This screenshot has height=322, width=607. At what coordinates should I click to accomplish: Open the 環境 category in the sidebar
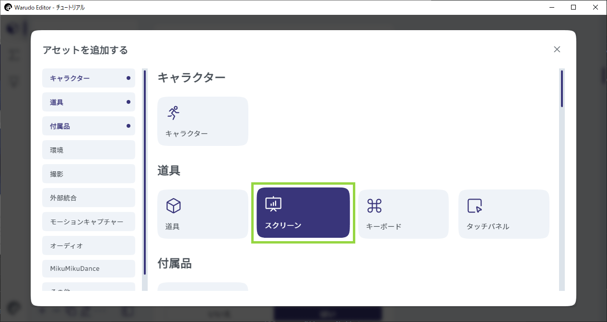[89, 150]
